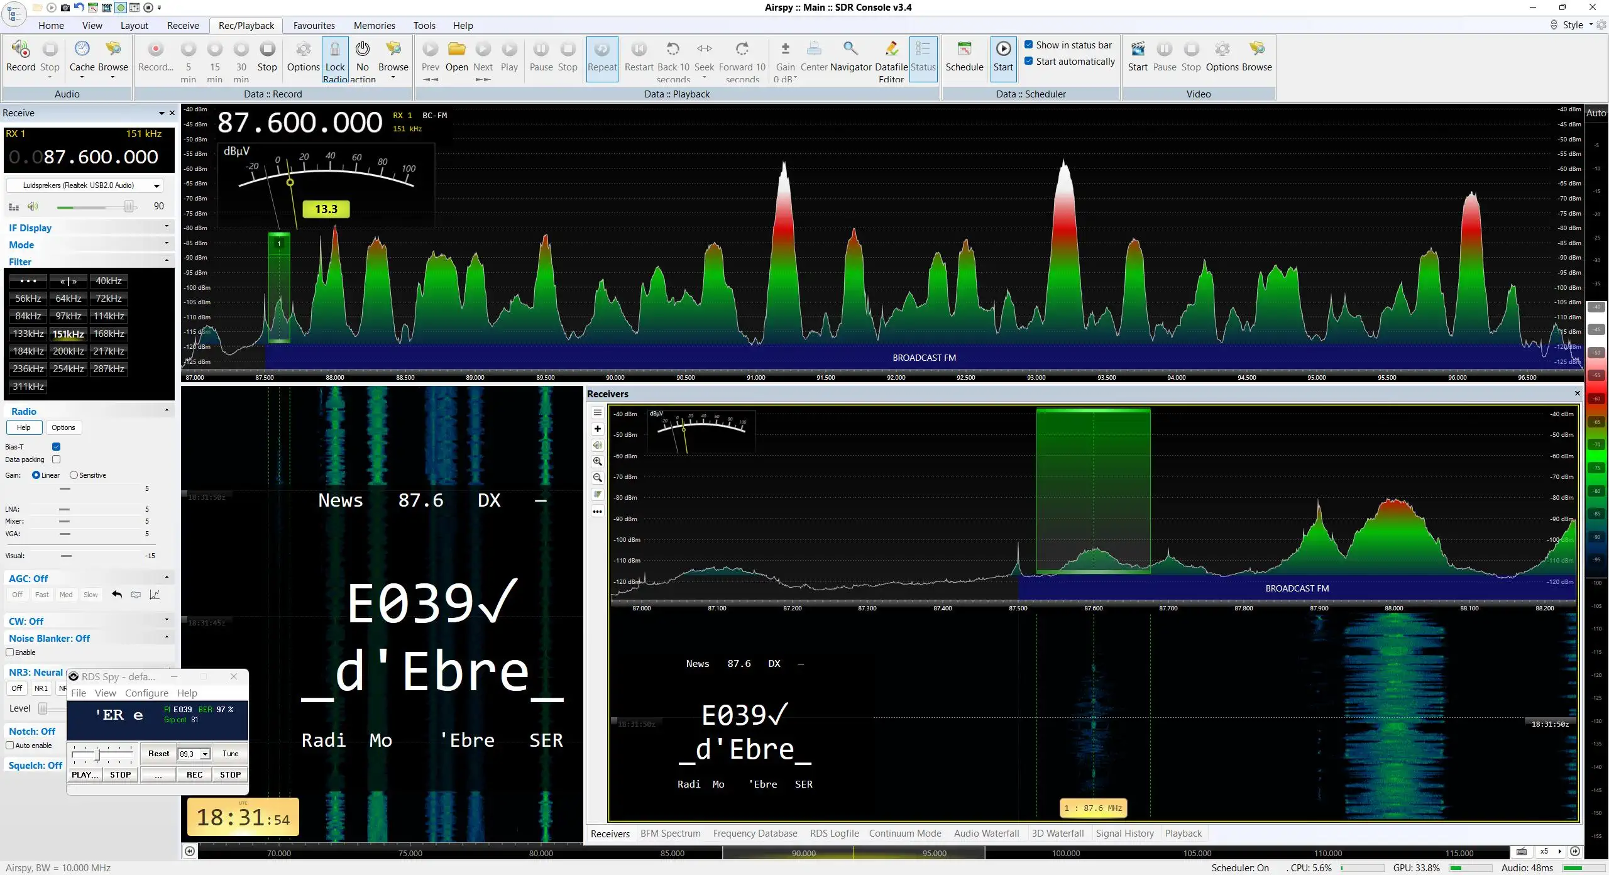
Task: Open the Style dropdown
Action: coord(1578,25)
